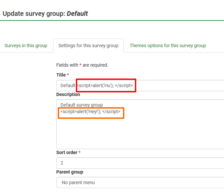
Task: Click the 'No parent menu' option text
Action: 78,182
